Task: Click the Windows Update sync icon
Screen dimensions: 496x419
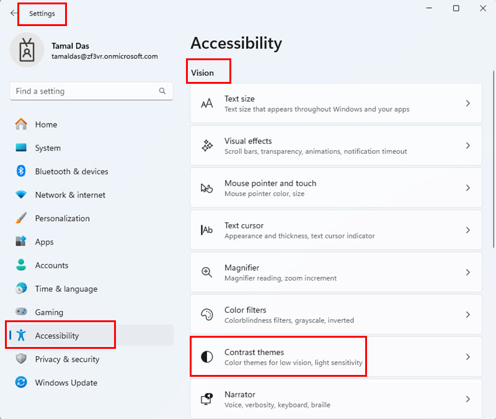Action: pos(21,382)
